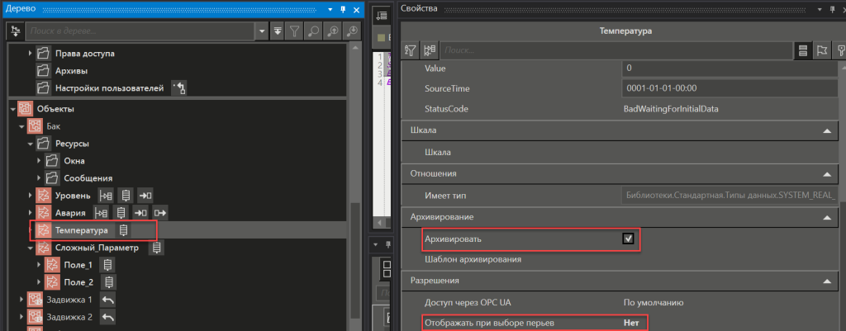Viewport: 846px width, 331px height.
Task: Select the Поле_1 item in the tree
Action: 78,265
